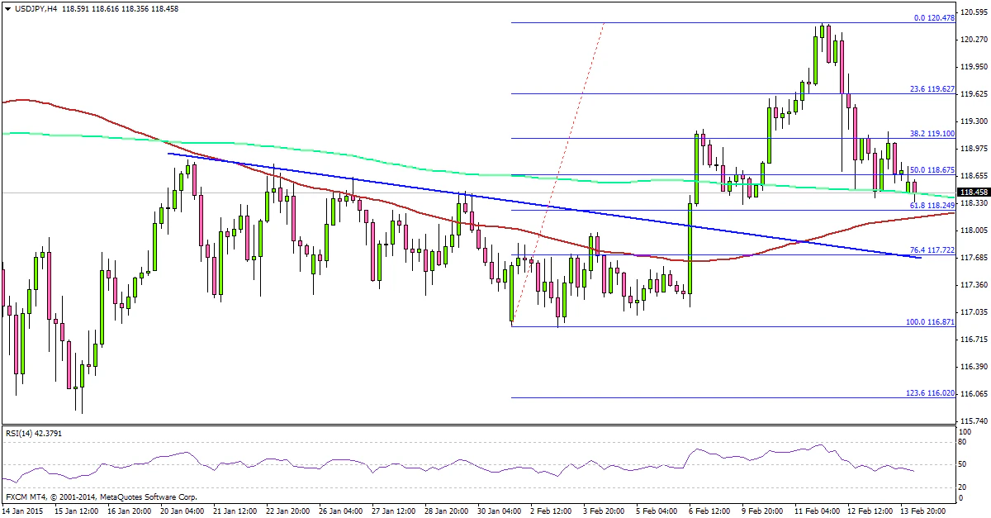Viewport: 991px width, 518px height.
Task: Click the 119.950 price axis value
Action: tap(974, 66)
